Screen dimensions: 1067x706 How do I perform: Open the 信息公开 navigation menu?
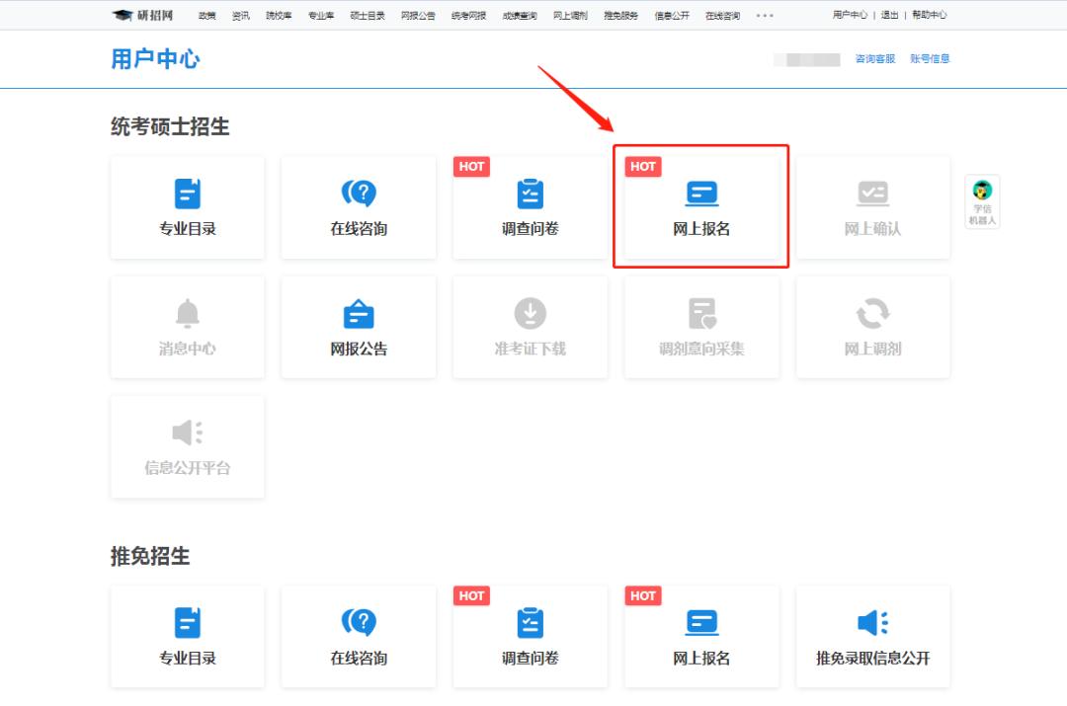(x=673, y=15)
